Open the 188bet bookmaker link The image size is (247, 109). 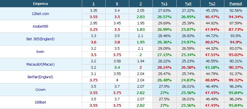pos(40,102)
